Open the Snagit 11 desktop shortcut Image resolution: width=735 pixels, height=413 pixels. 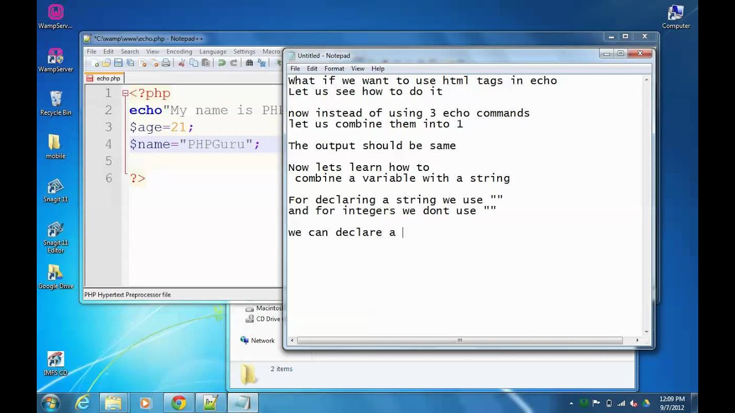[56, 190]
